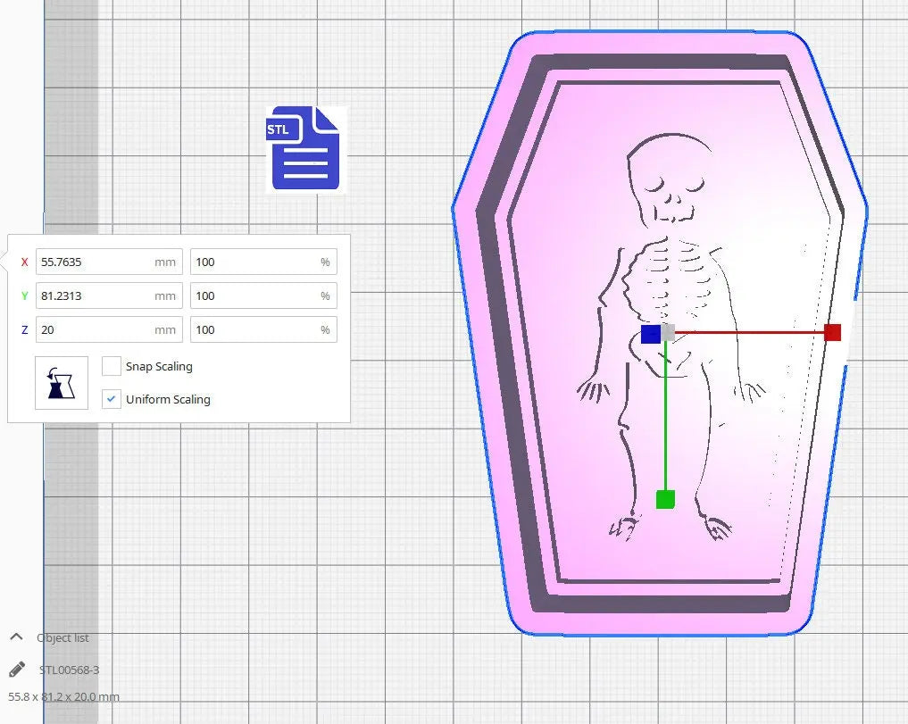Image resolution: width=908 pixels, height=724 pixels.
Task: Click the Z scale percentage field
Action: (254, 329)
